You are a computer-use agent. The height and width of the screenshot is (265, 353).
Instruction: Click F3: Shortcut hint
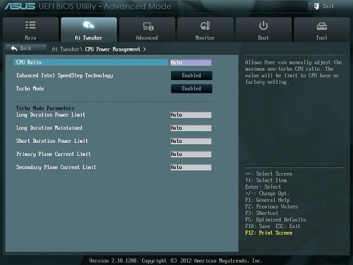[262, 213]
